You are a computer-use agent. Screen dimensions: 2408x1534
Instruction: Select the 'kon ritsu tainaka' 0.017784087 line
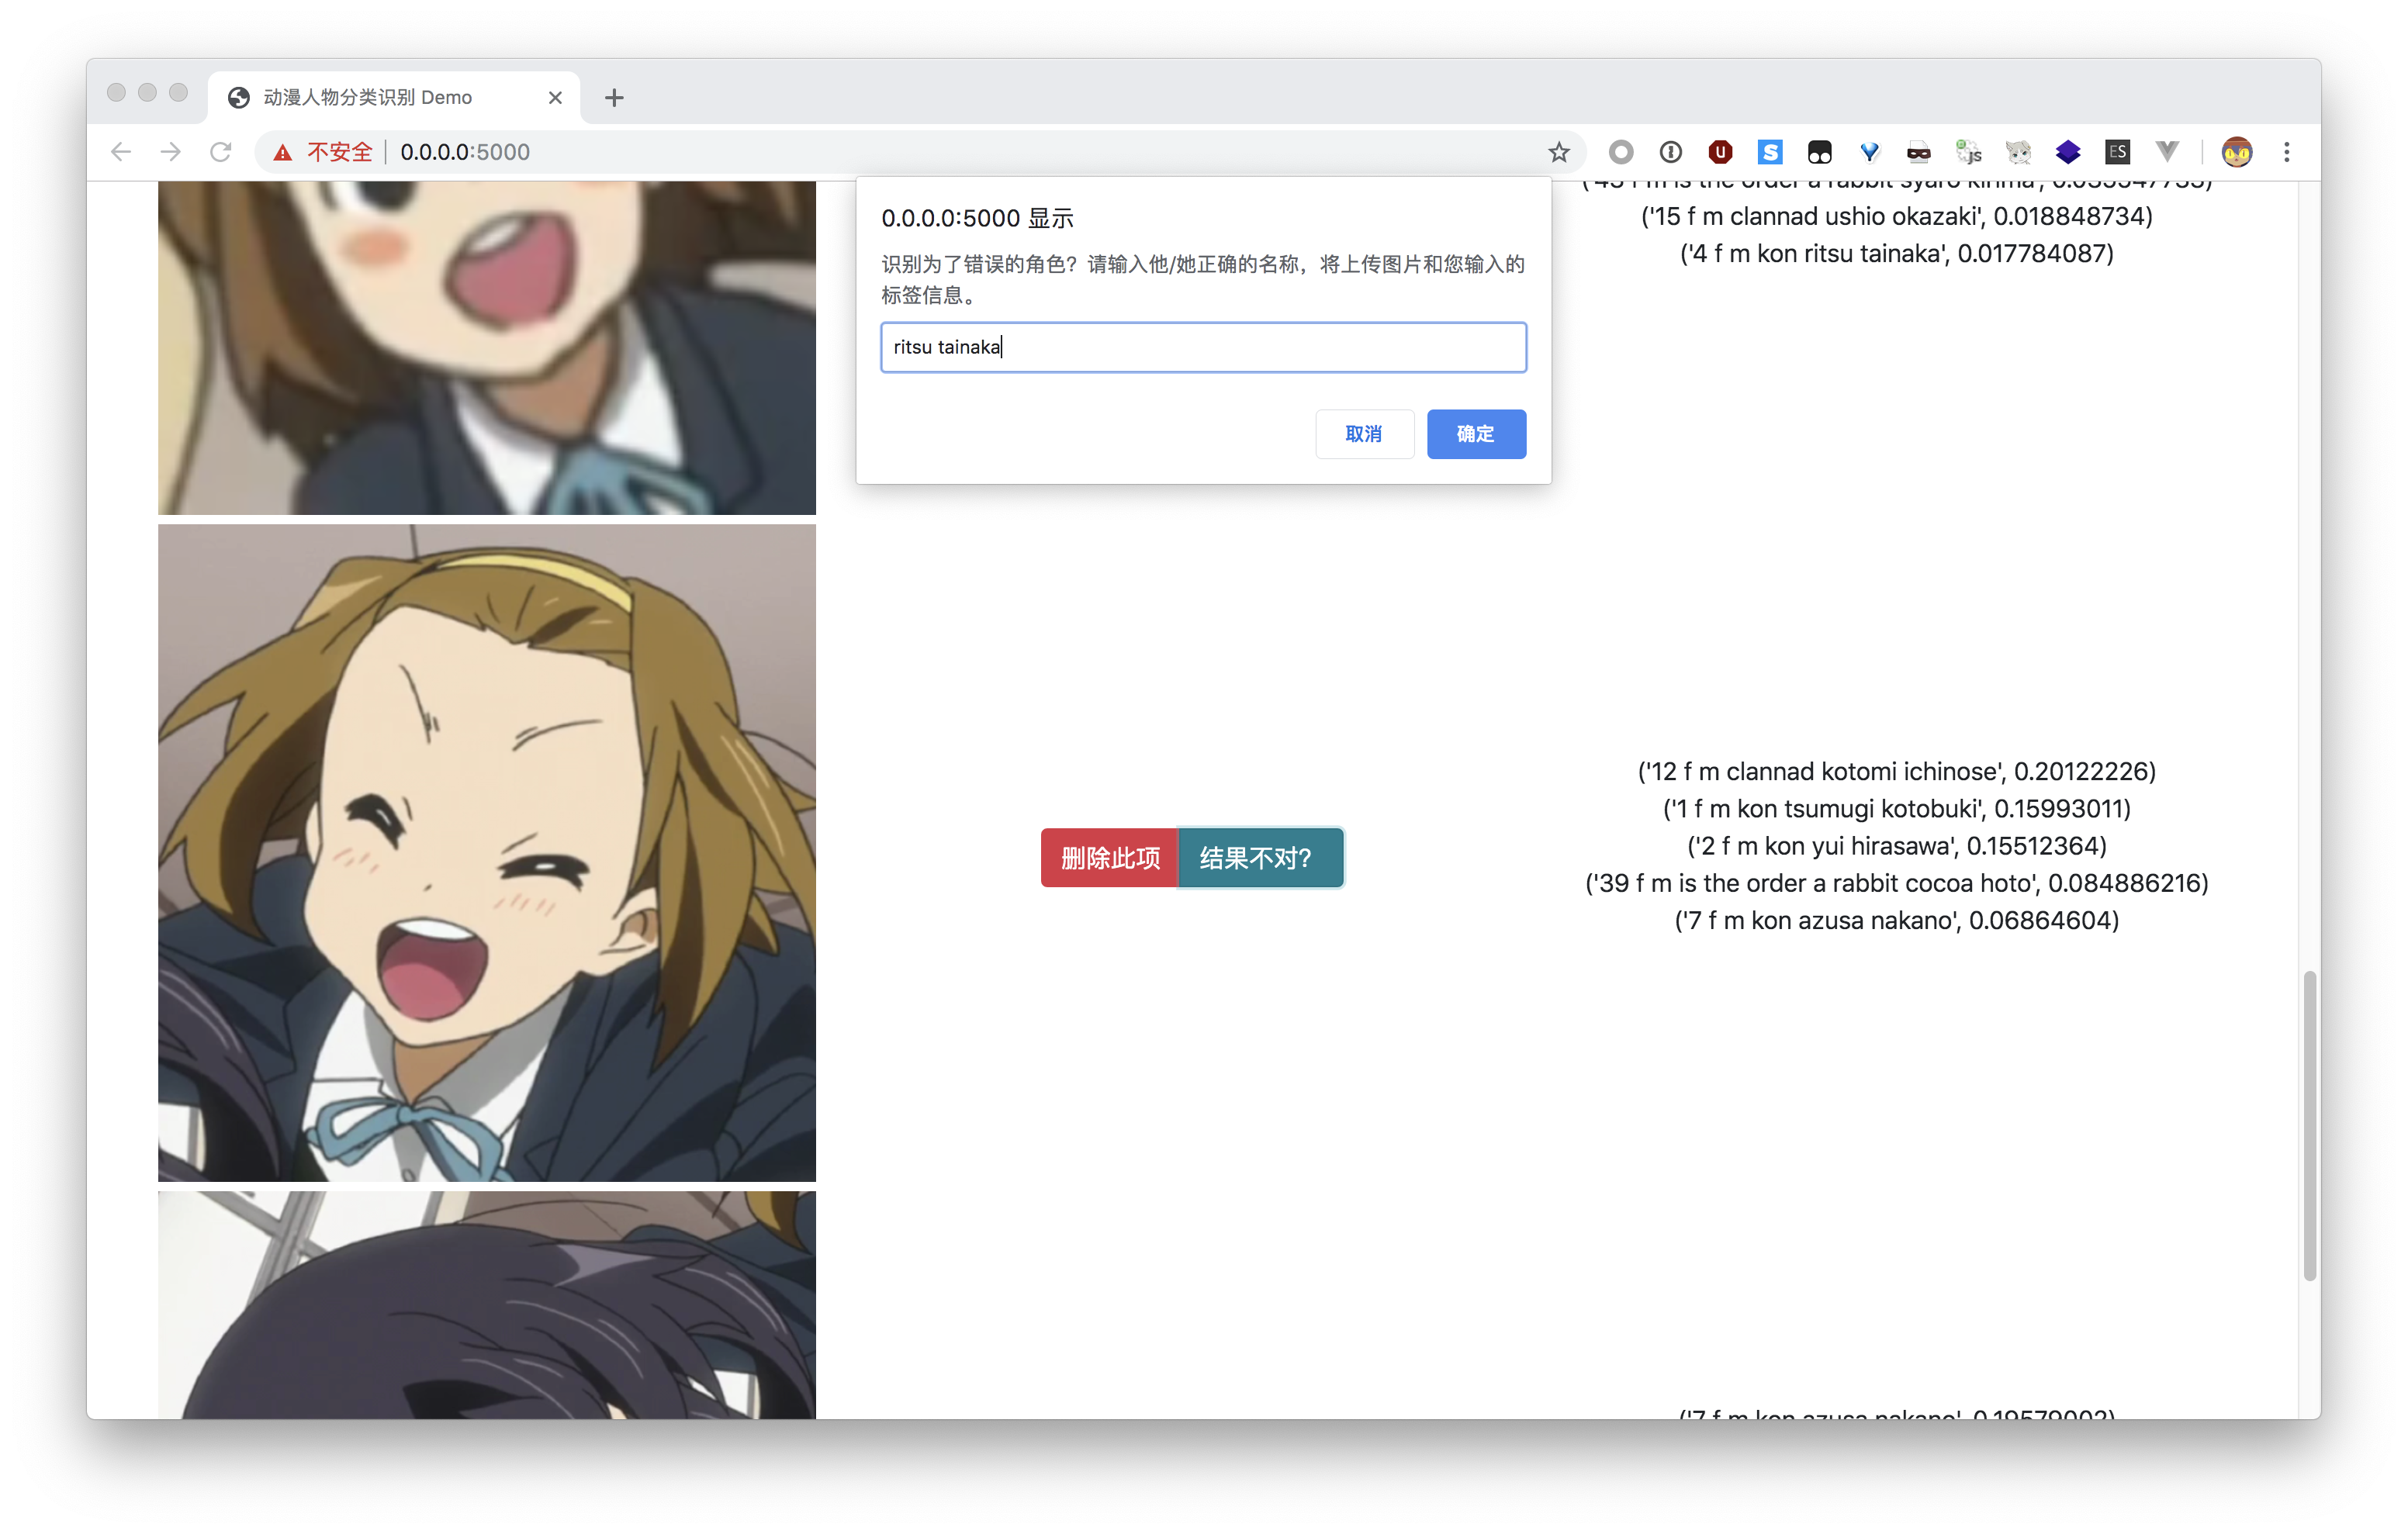(1897, 253)
